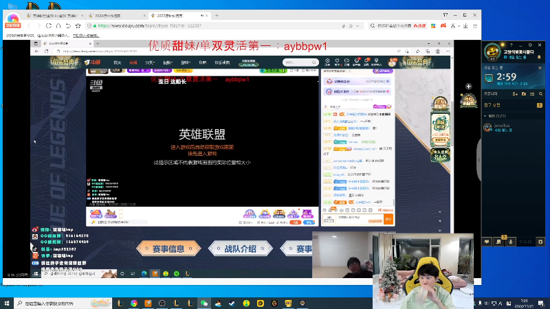The width and height of the screenshot is (550, 309).
Task: Collapse the 일반 (1/1) friends group
Action: (485, 116)
